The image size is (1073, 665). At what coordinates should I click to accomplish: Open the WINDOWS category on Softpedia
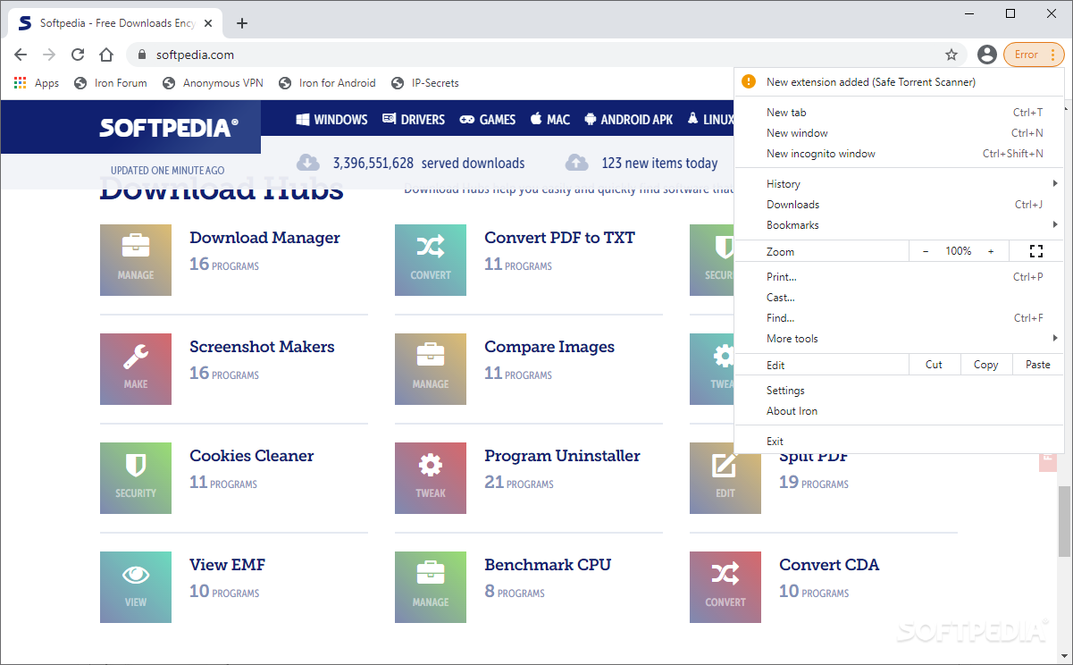(x=331, y=119)
